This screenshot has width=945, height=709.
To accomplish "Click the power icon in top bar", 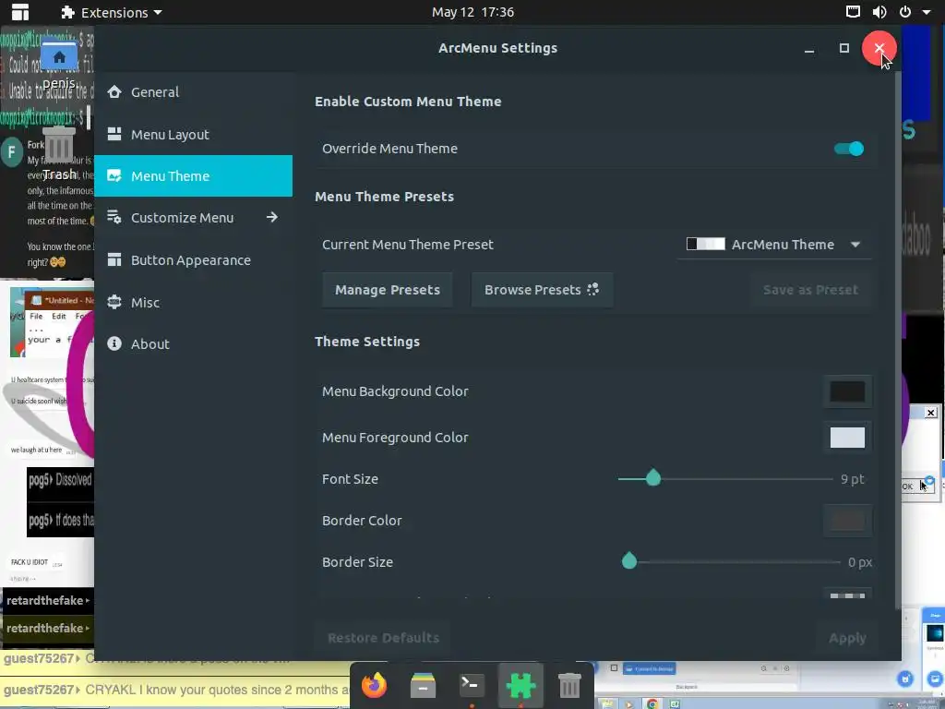I will pos(905,12).
